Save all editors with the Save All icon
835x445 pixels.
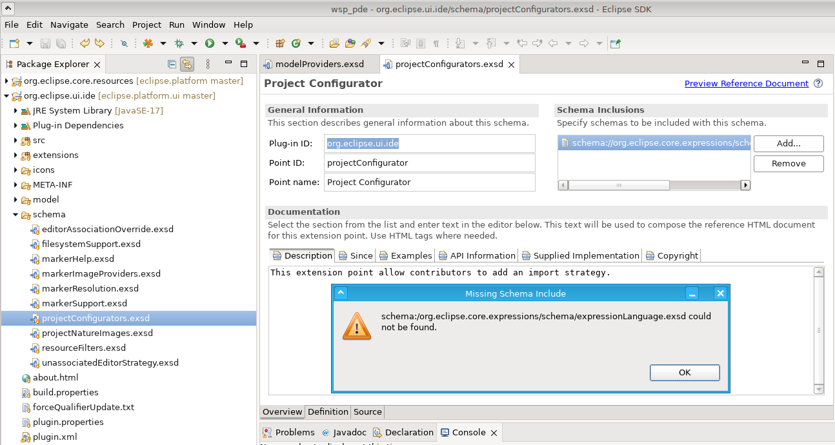(x=59, y=43)
